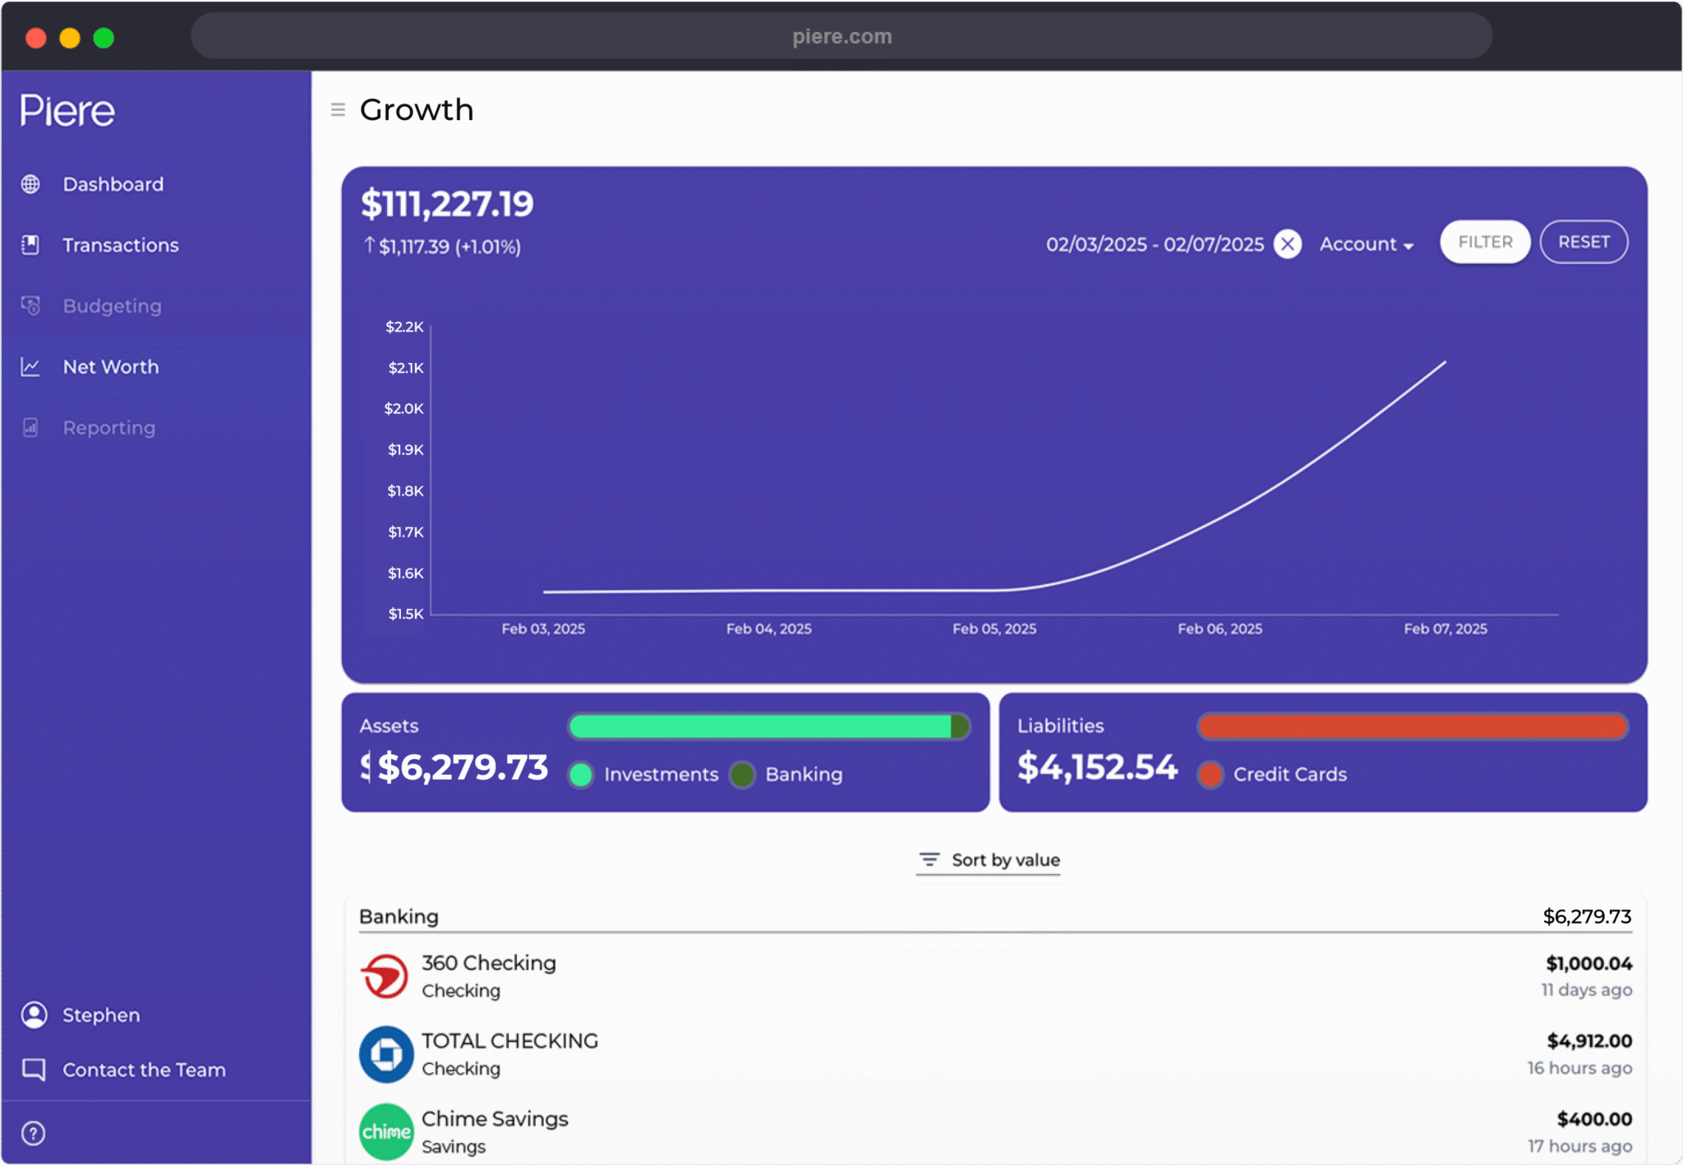Go to the Budgeting menu item
Screen dimensions: 1683x1165
click(112, 306)
